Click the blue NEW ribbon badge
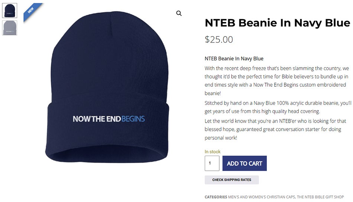 click(x=32, y=10)
